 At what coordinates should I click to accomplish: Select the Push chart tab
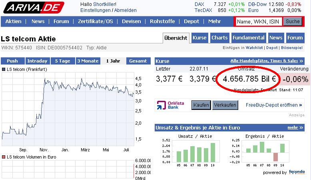point(12,61)
